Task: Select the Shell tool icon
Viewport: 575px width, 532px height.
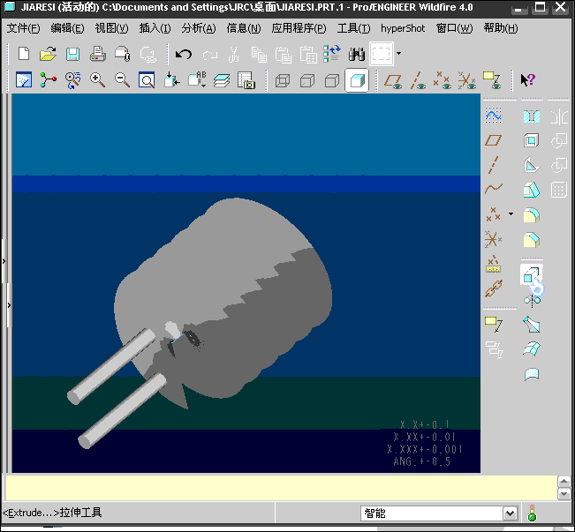Action: coord(532,140)
